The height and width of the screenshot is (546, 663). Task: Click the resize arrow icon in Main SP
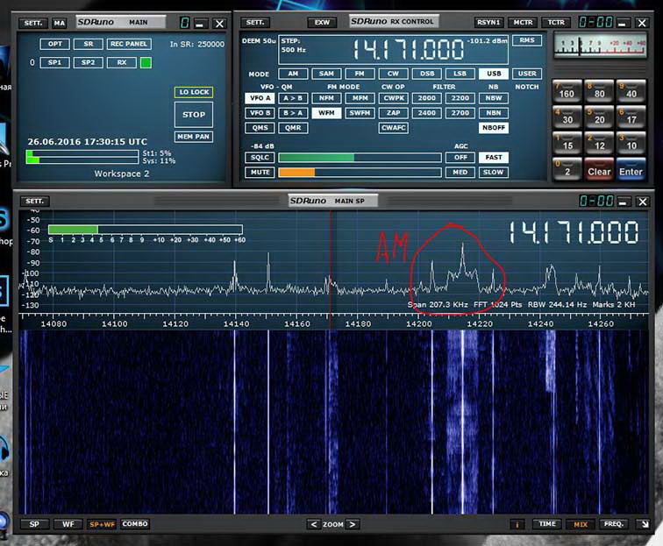[x=644, y=524]
